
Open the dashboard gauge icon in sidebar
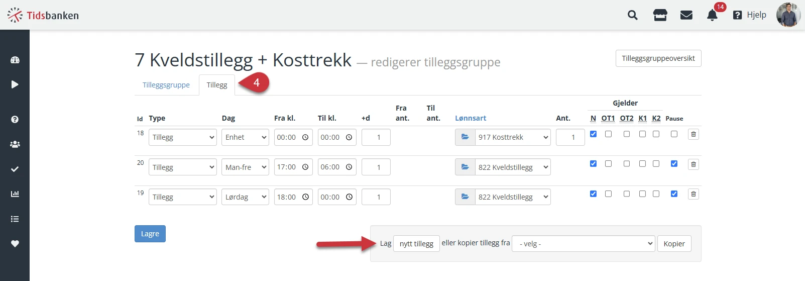point(15,60)
